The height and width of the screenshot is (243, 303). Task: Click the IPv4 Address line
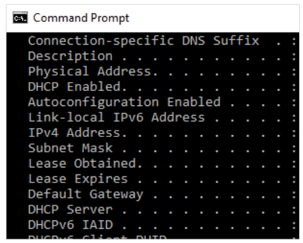click(x=162, y=132)
